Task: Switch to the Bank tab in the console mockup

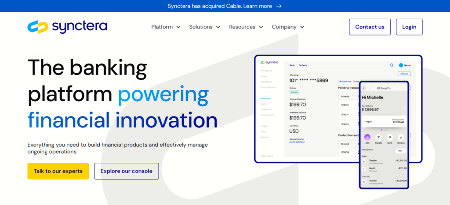Action: pyautogui.click(x=292, y=65)
